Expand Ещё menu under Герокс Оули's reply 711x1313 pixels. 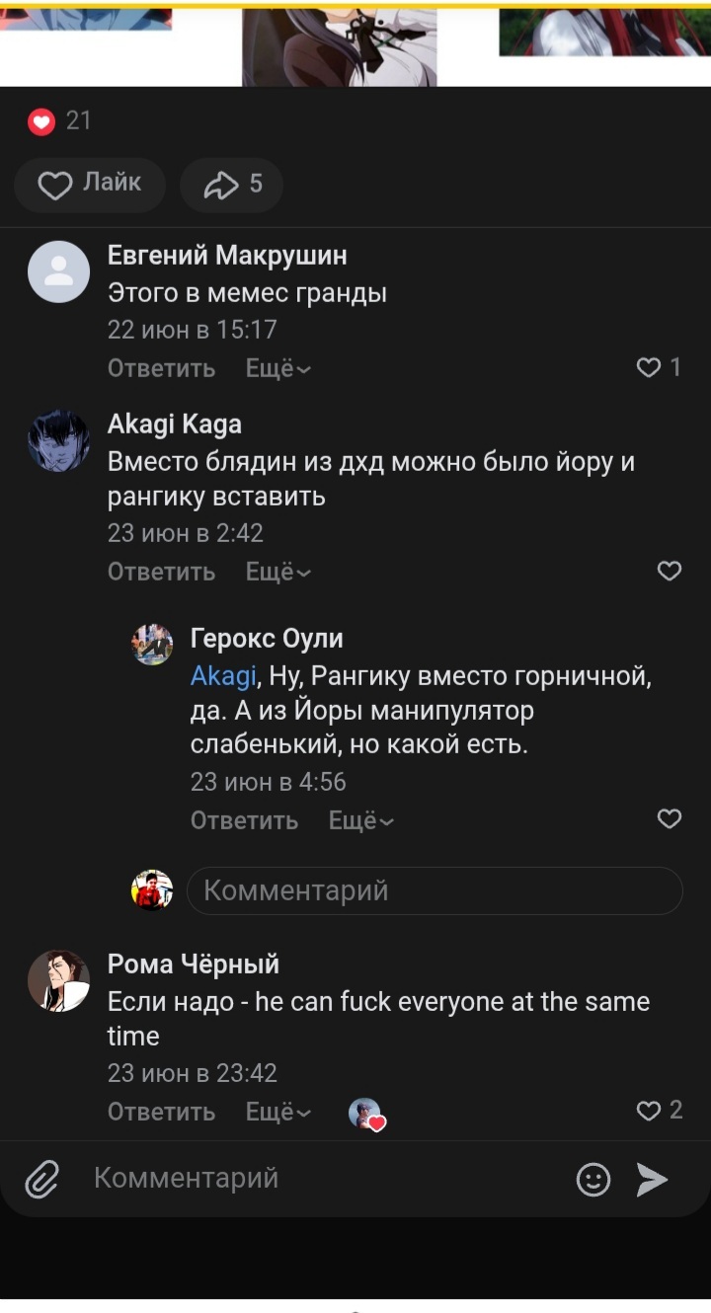360,821
